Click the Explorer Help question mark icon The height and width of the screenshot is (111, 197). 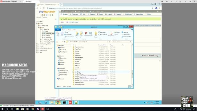tap(132, 30)
